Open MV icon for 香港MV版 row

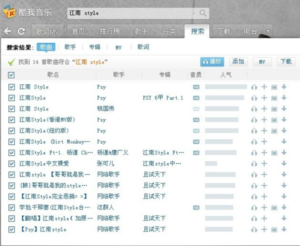274,120
